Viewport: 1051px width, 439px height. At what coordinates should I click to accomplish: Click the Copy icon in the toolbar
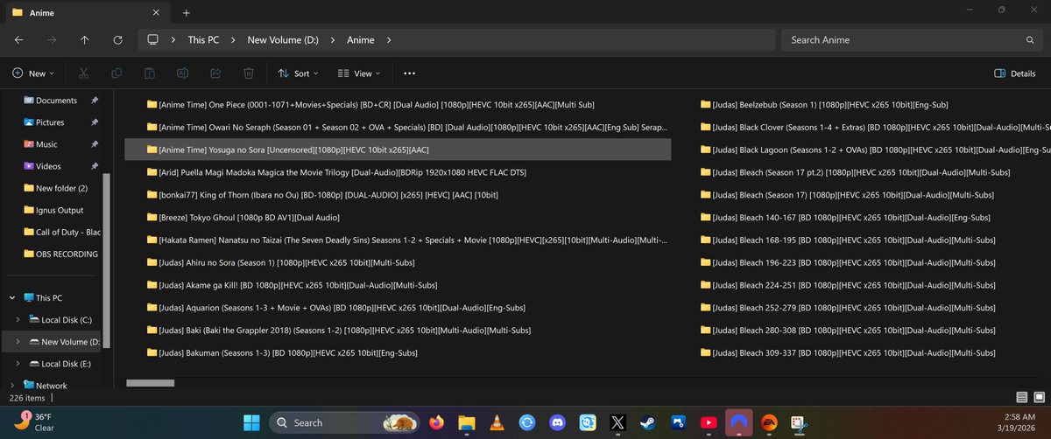(116, 74)
